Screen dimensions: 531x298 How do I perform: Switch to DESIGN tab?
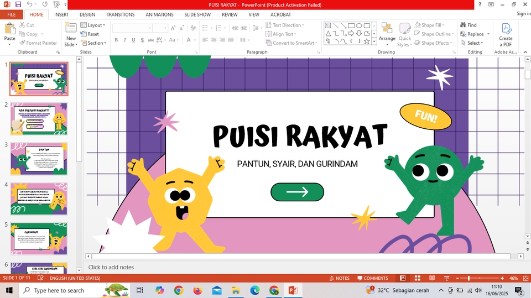pos(87,14)
